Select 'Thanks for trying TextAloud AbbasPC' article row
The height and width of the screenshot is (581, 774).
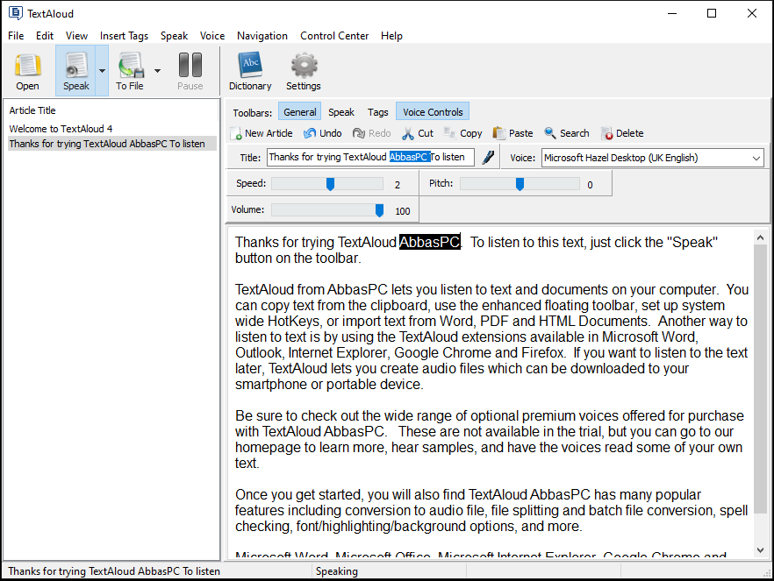point(112,144)
